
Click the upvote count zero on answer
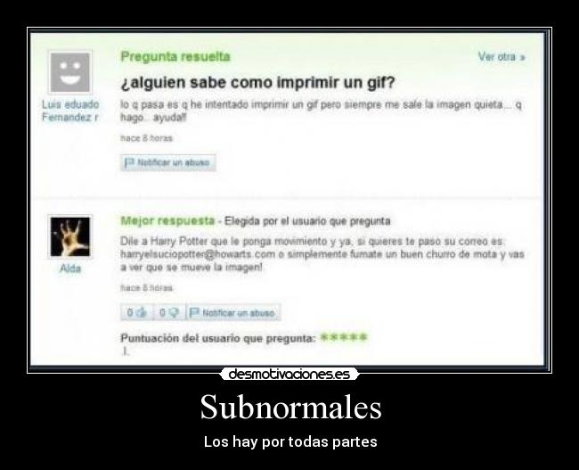(x=130, y=312)
